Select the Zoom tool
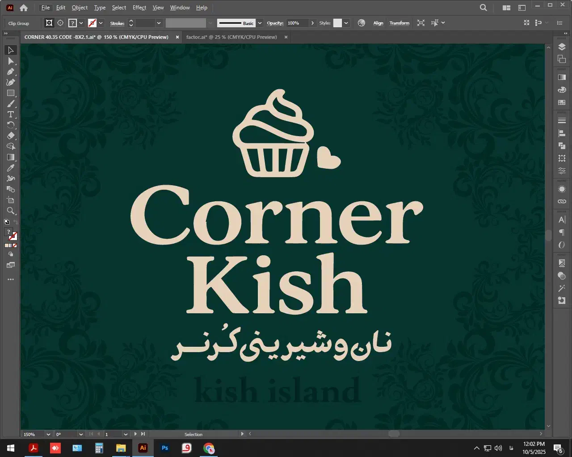572x457 pixels. (11, 211)
